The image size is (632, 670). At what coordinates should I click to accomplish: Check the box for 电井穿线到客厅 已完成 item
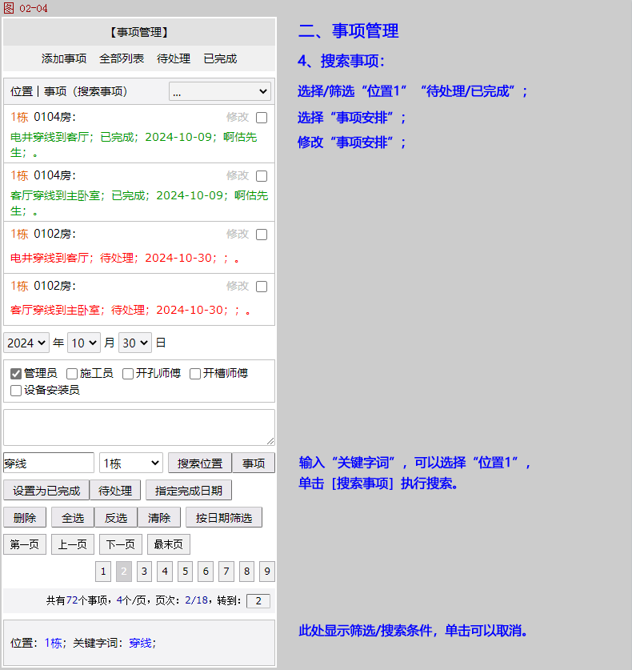(x=262, y=118)
